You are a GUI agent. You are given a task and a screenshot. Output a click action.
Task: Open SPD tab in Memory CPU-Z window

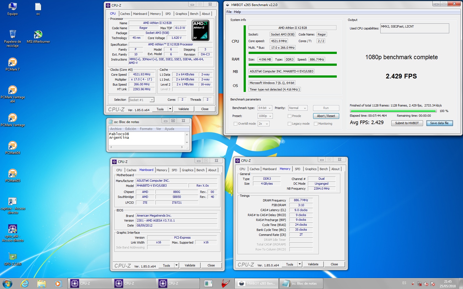(x=297, y=169)
